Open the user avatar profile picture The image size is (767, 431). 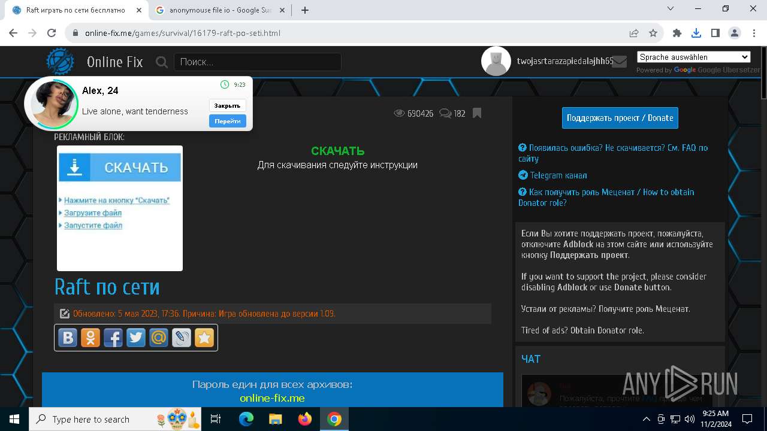coord(496,61)
